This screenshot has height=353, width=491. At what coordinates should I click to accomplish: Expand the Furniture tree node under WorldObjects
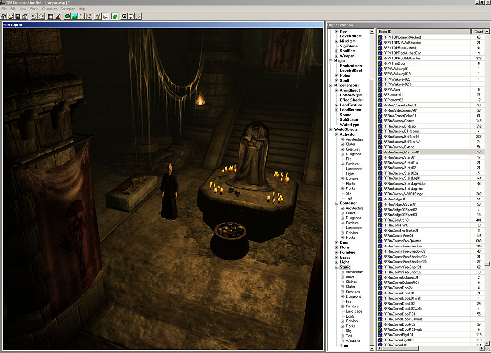click(x=337, y=252)
